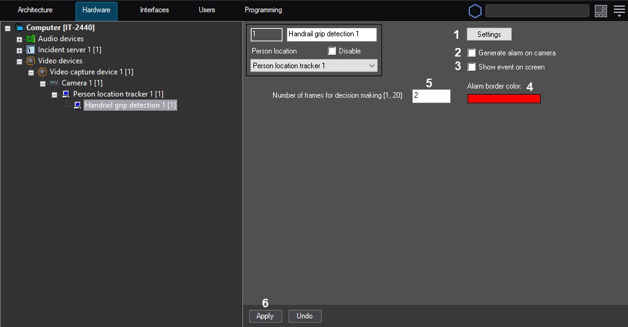Check the Disable checkbox
This screenshot has width=628, height=327.
coord(332,51)
